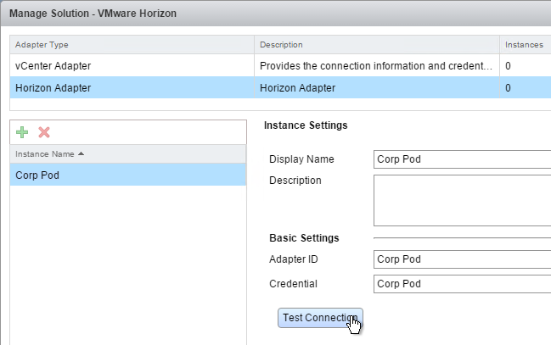This screenshot has width=551, height=345.
Task: Focus the Description text area
Action: (462, 200)
